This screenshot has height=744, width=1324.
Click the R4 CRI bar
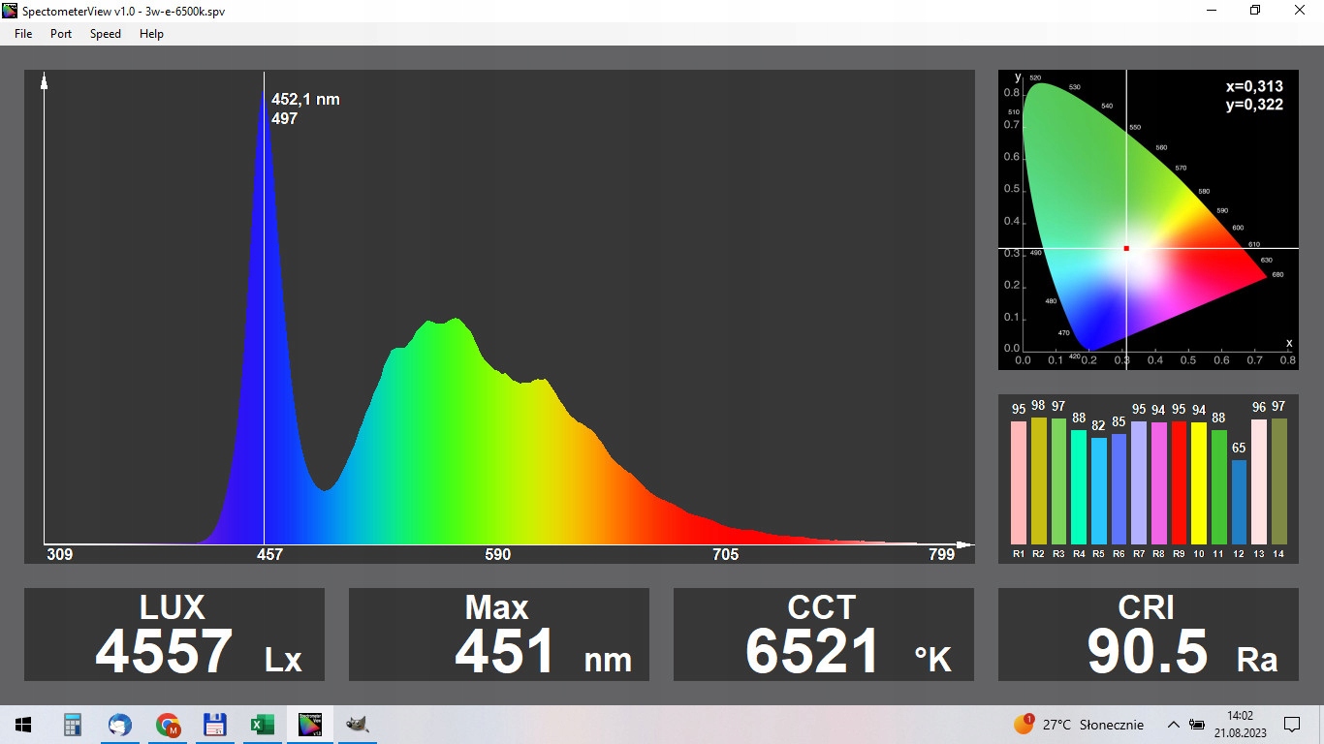pos(1079,487)
